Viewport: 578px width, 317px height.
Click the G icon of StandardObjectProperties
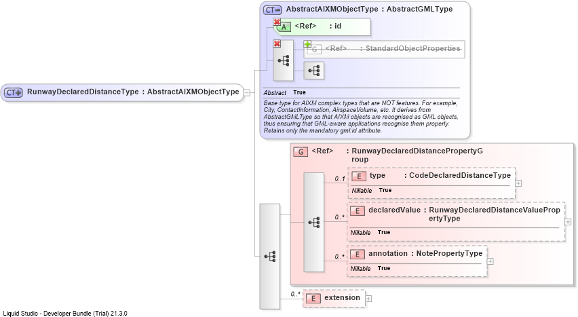click(x=314, y=49)
